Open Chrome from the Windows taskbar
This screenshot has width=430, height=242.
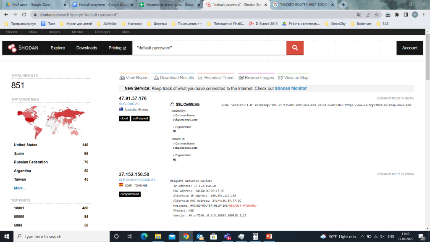tap(186, 236)
